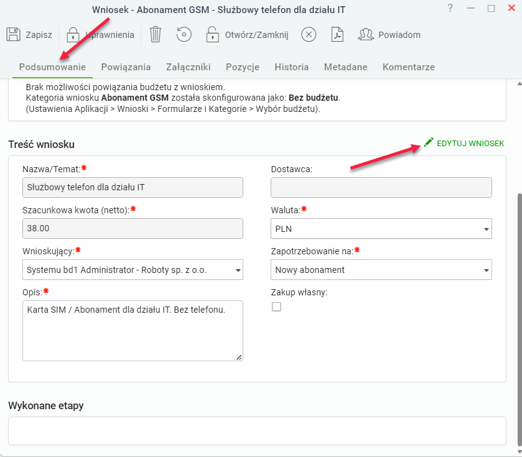View the Komentarze tab
The width and height of the screenshot is (522, 457).
pos(409,67)
